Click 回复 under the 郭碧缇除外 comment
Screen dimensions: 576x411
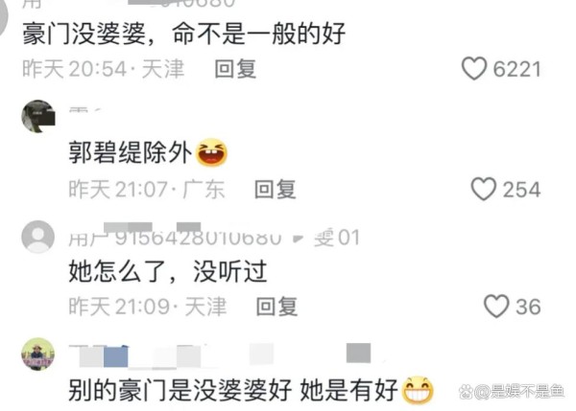point(276,189)
